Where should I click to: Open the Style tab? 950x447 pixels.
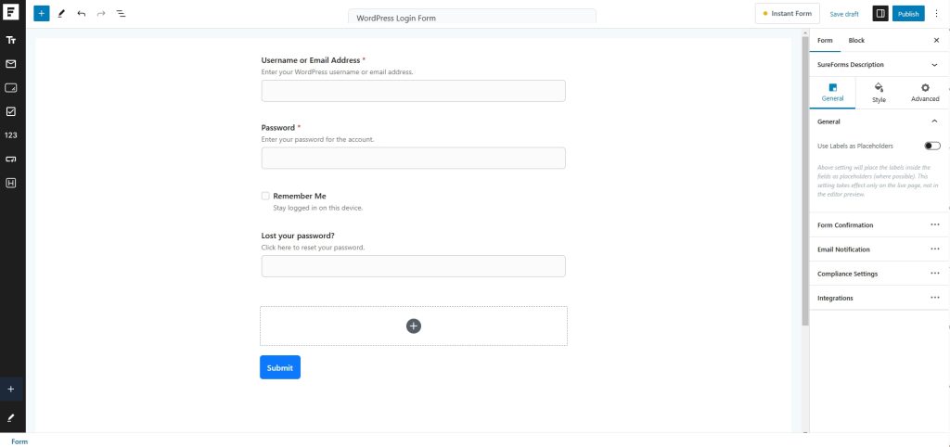(x=879, y=92)
